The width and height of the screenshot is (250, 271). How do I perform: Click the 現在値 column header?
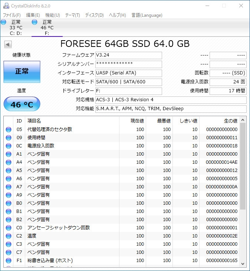pyautogui.click(x=132, y=121)
